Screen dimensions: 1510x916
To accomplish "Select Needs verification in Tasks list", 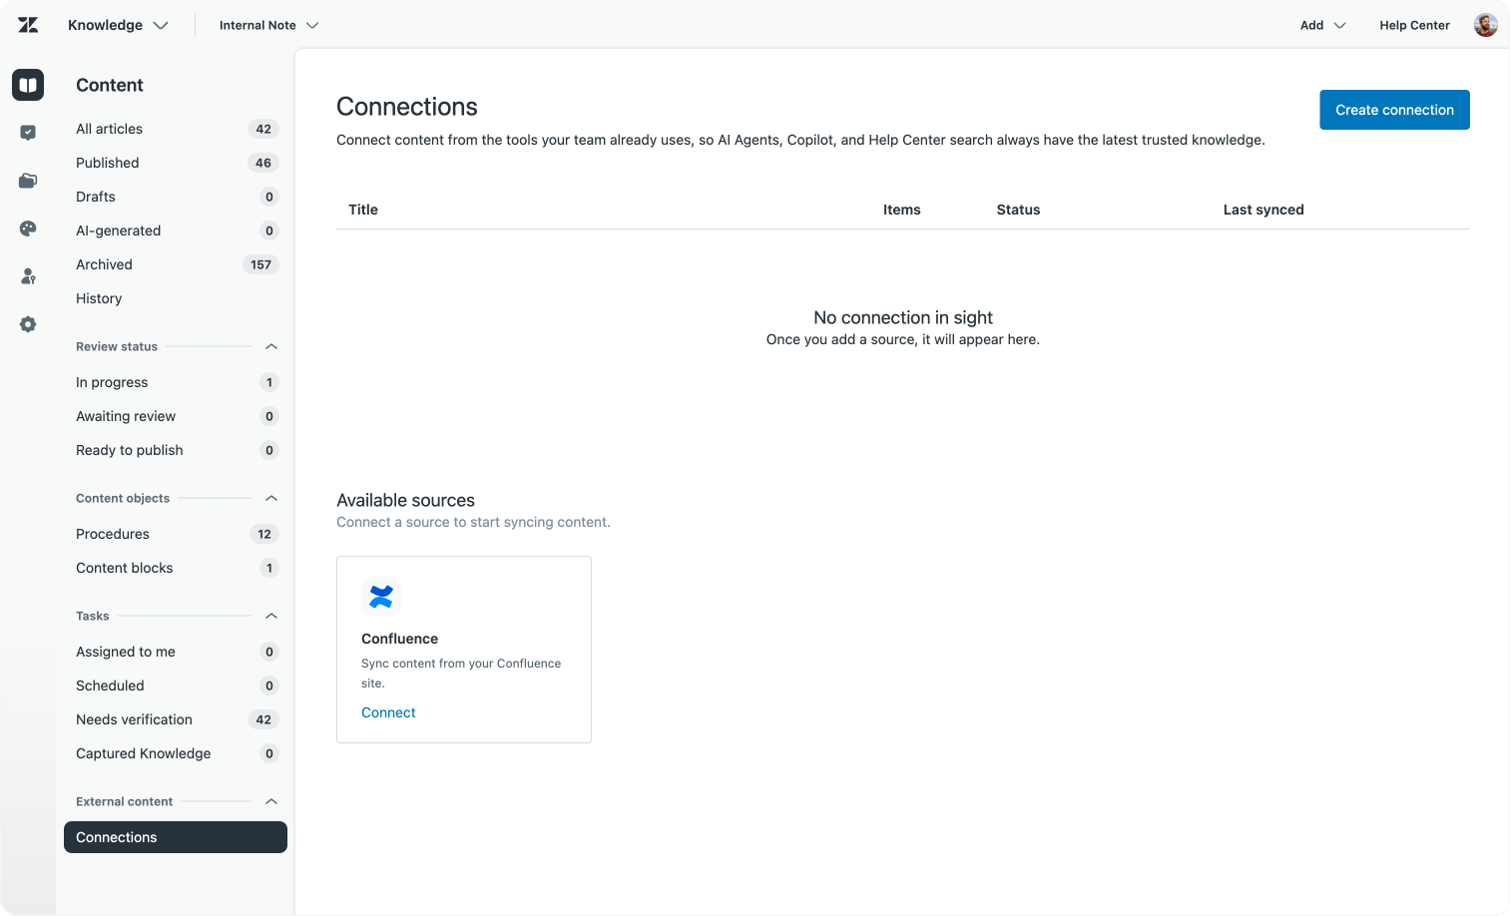I will (x=134, y=719).
